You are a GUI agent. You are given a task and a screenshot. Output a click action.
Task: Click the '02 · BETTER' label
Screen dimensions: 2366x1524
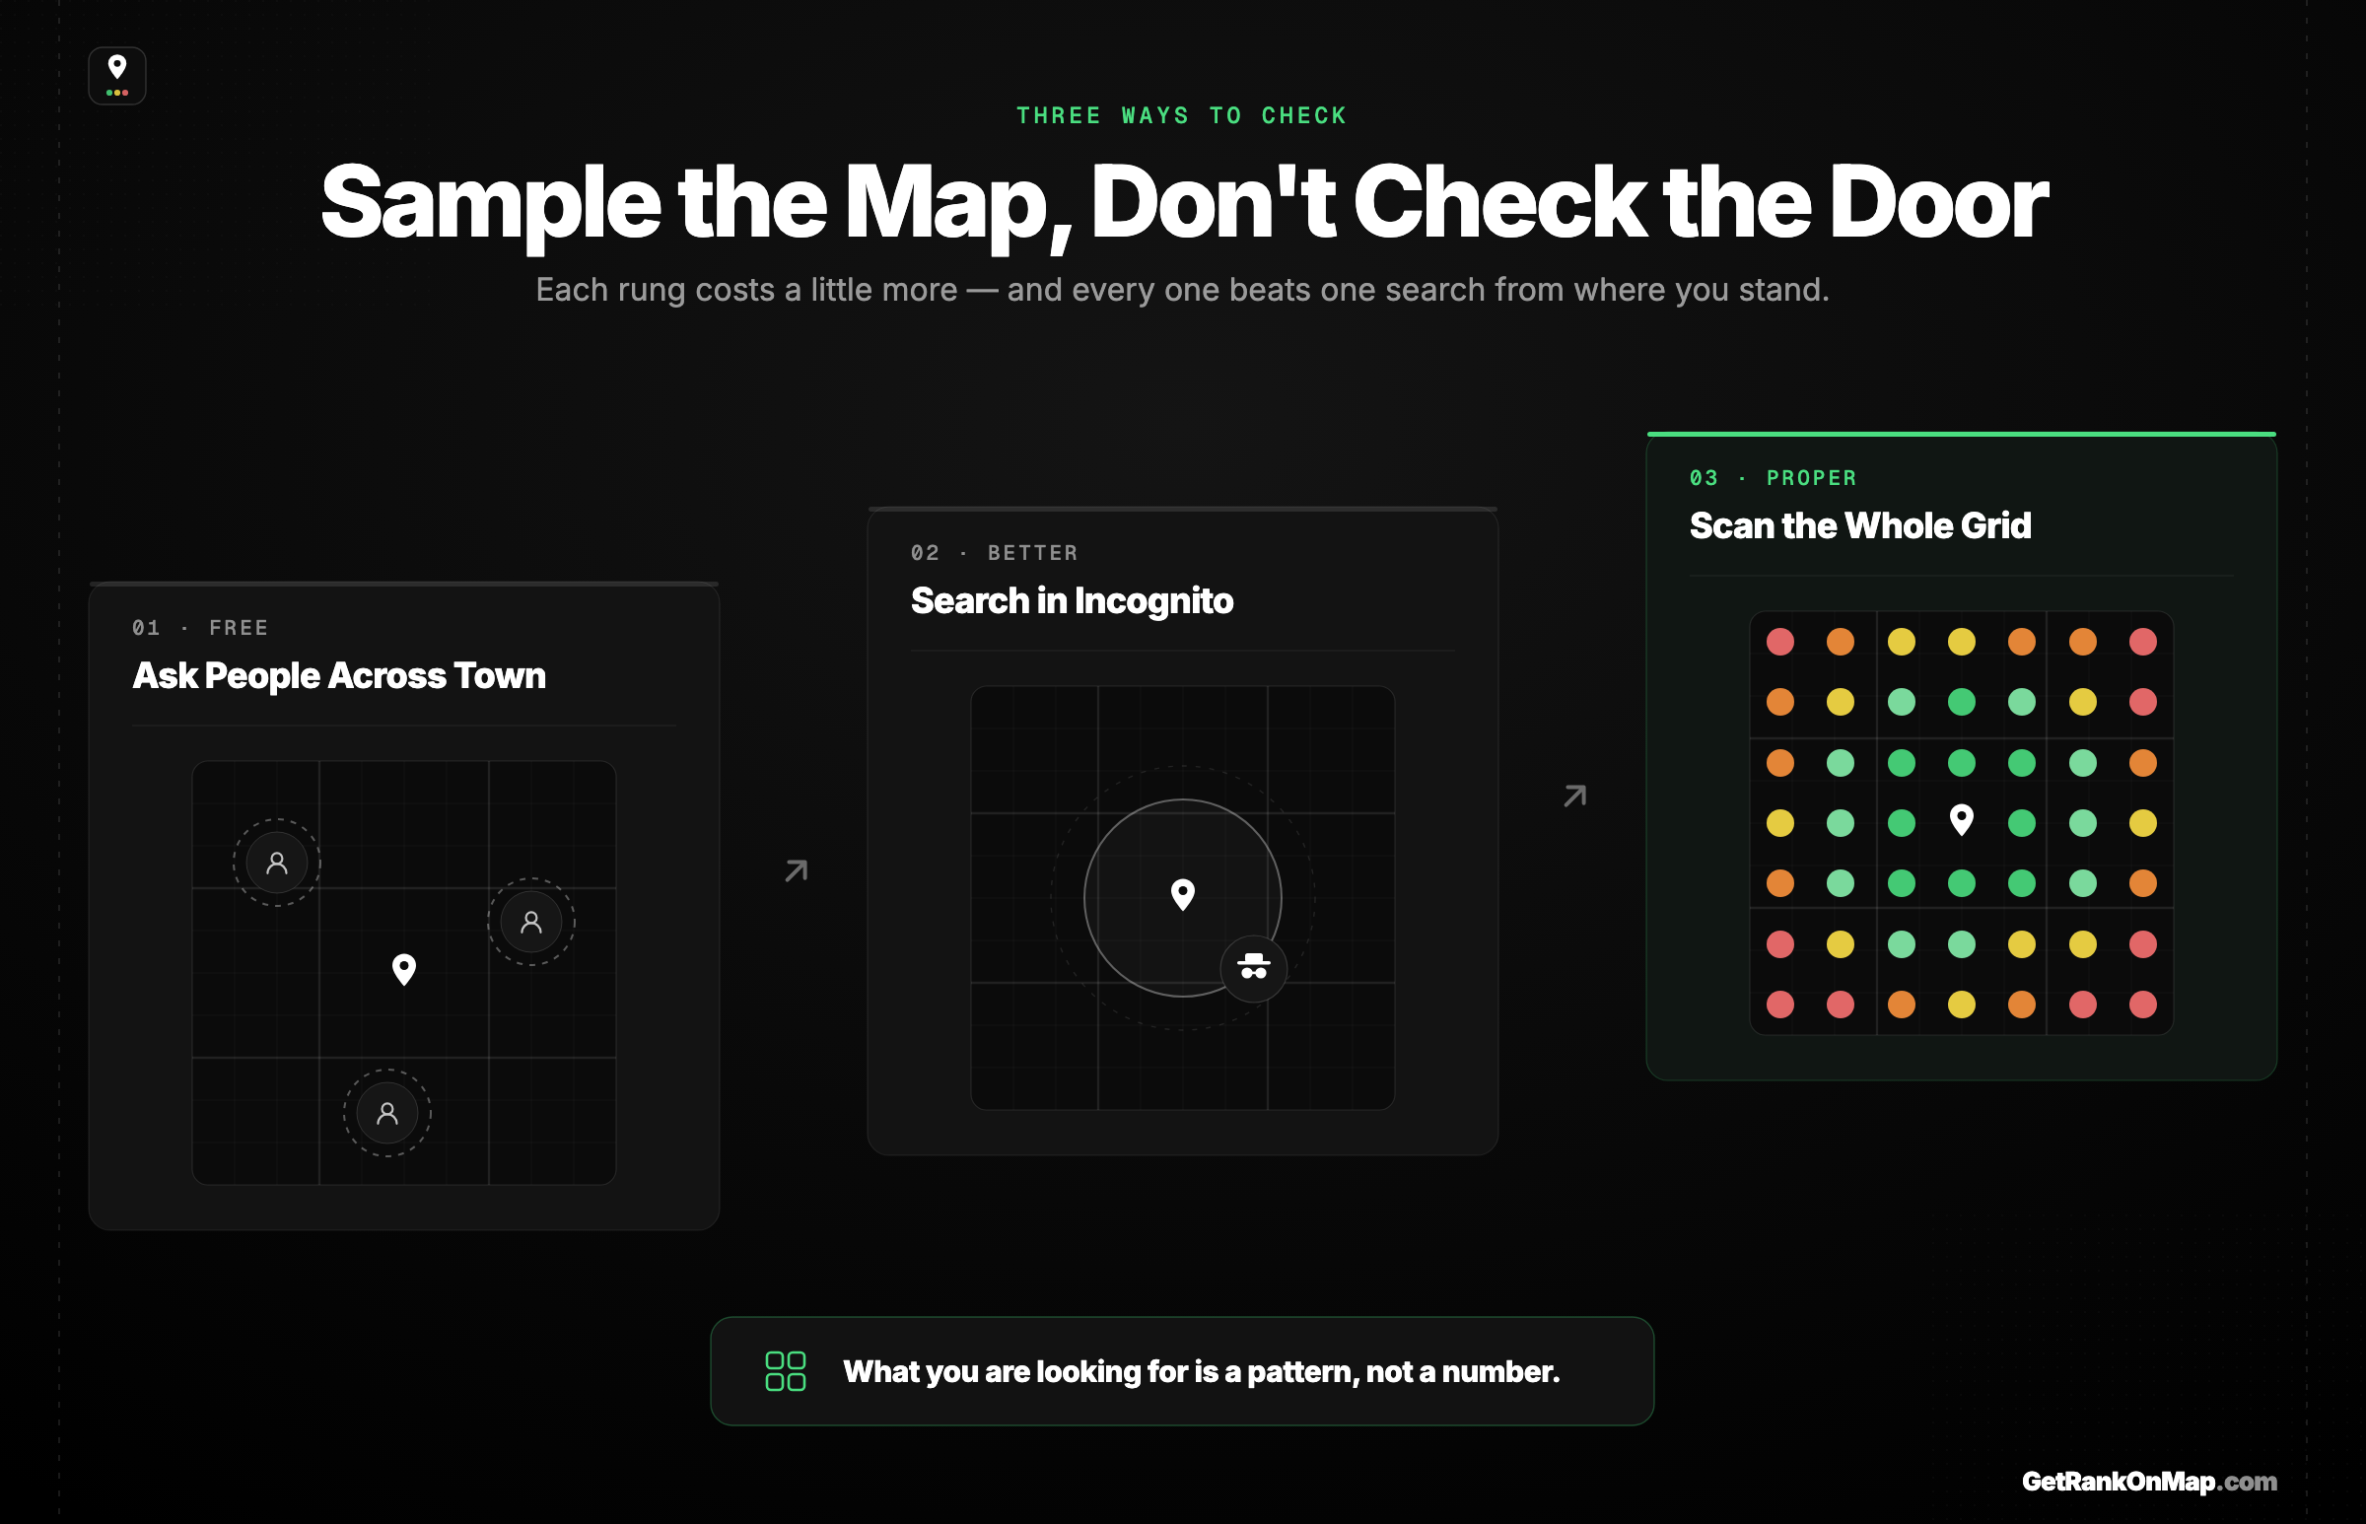click(x=995, y=552)
